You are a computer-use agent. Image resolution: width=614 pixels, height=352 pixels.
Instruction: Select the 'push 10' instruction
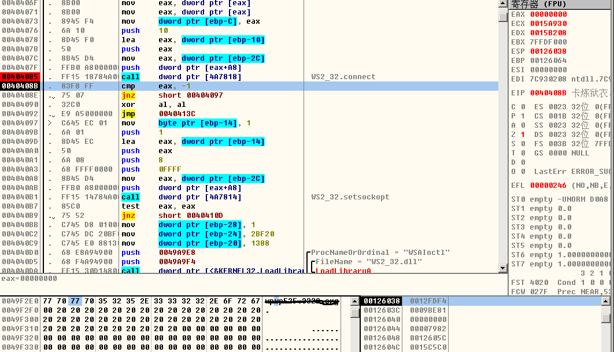[x=145, y=31]
